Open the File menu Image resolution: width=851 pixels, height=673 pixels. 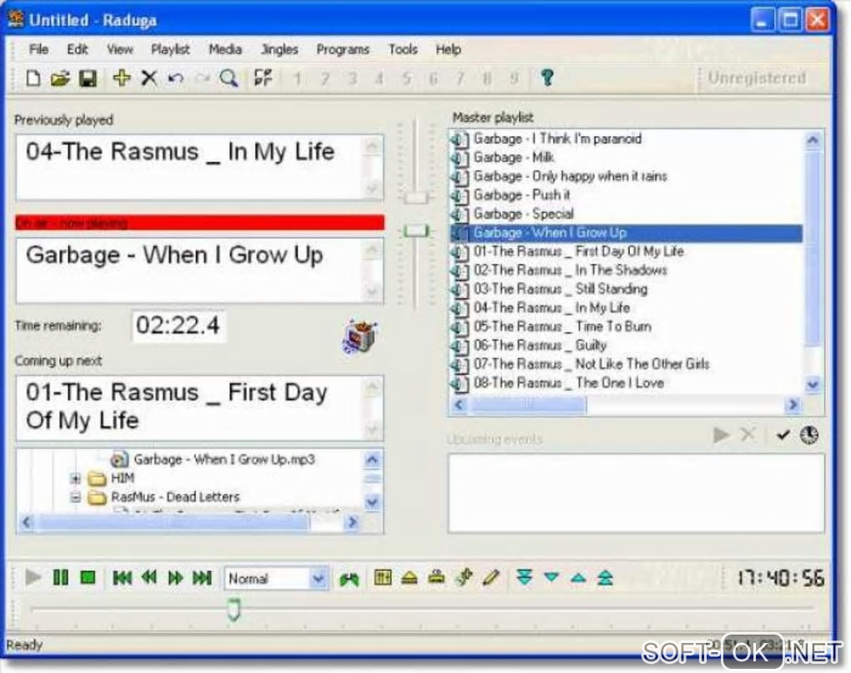click(x=38, y=49)
